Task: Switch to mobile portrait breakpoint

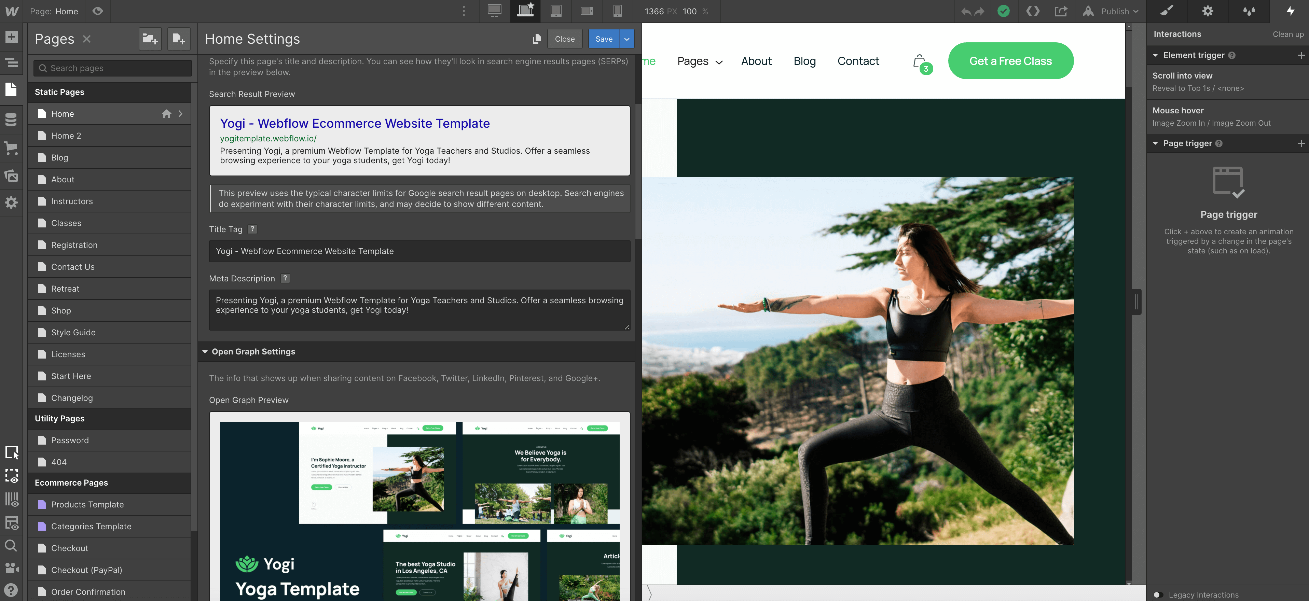Action: point(617,11)
